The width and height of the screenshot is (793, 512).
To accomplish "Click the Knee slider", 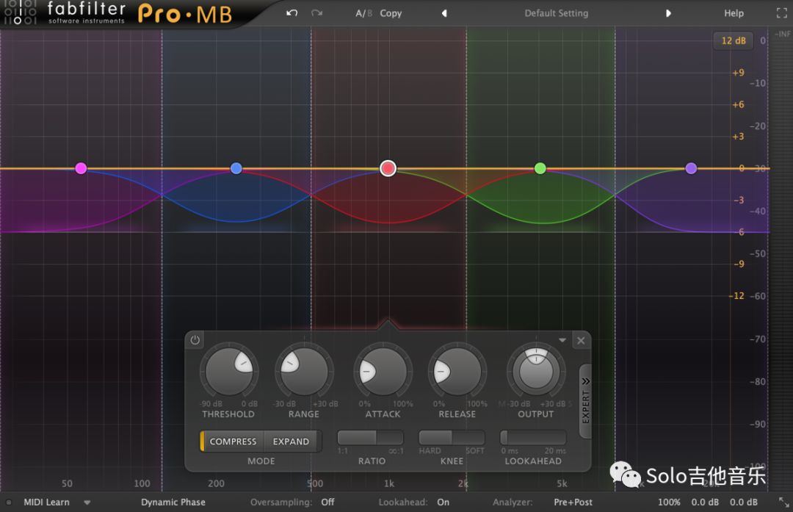I will pyautogui.click(x=452, y=437).
